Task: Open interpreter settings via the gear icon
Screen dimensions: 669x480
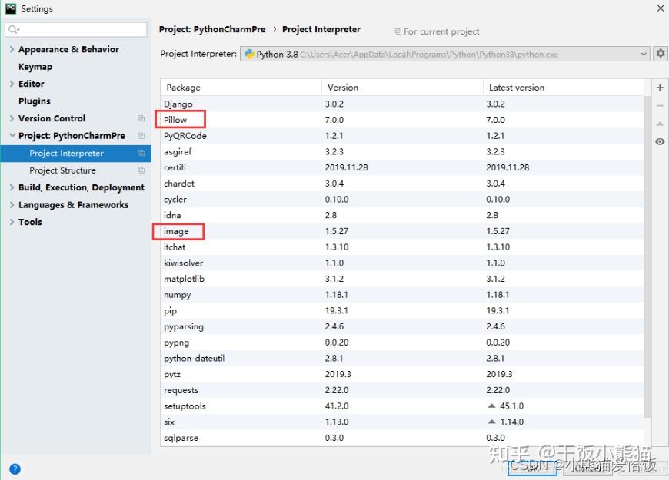Action: [660, 53]
